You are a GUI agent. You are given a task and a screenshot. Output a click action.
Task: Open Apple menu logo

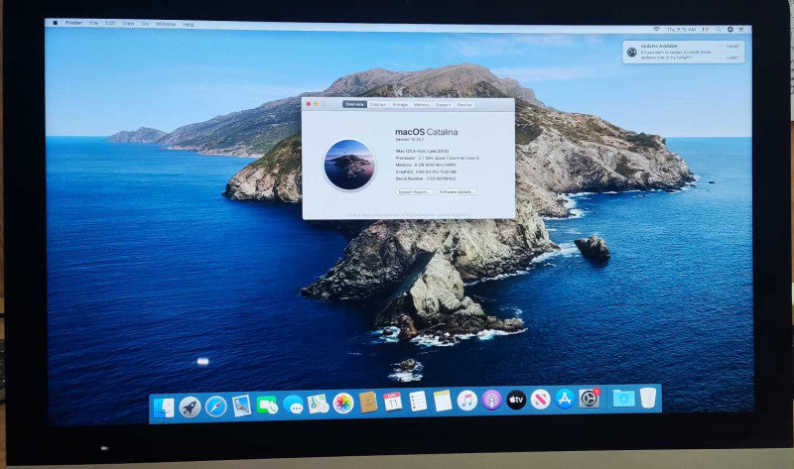click(56, 23)
